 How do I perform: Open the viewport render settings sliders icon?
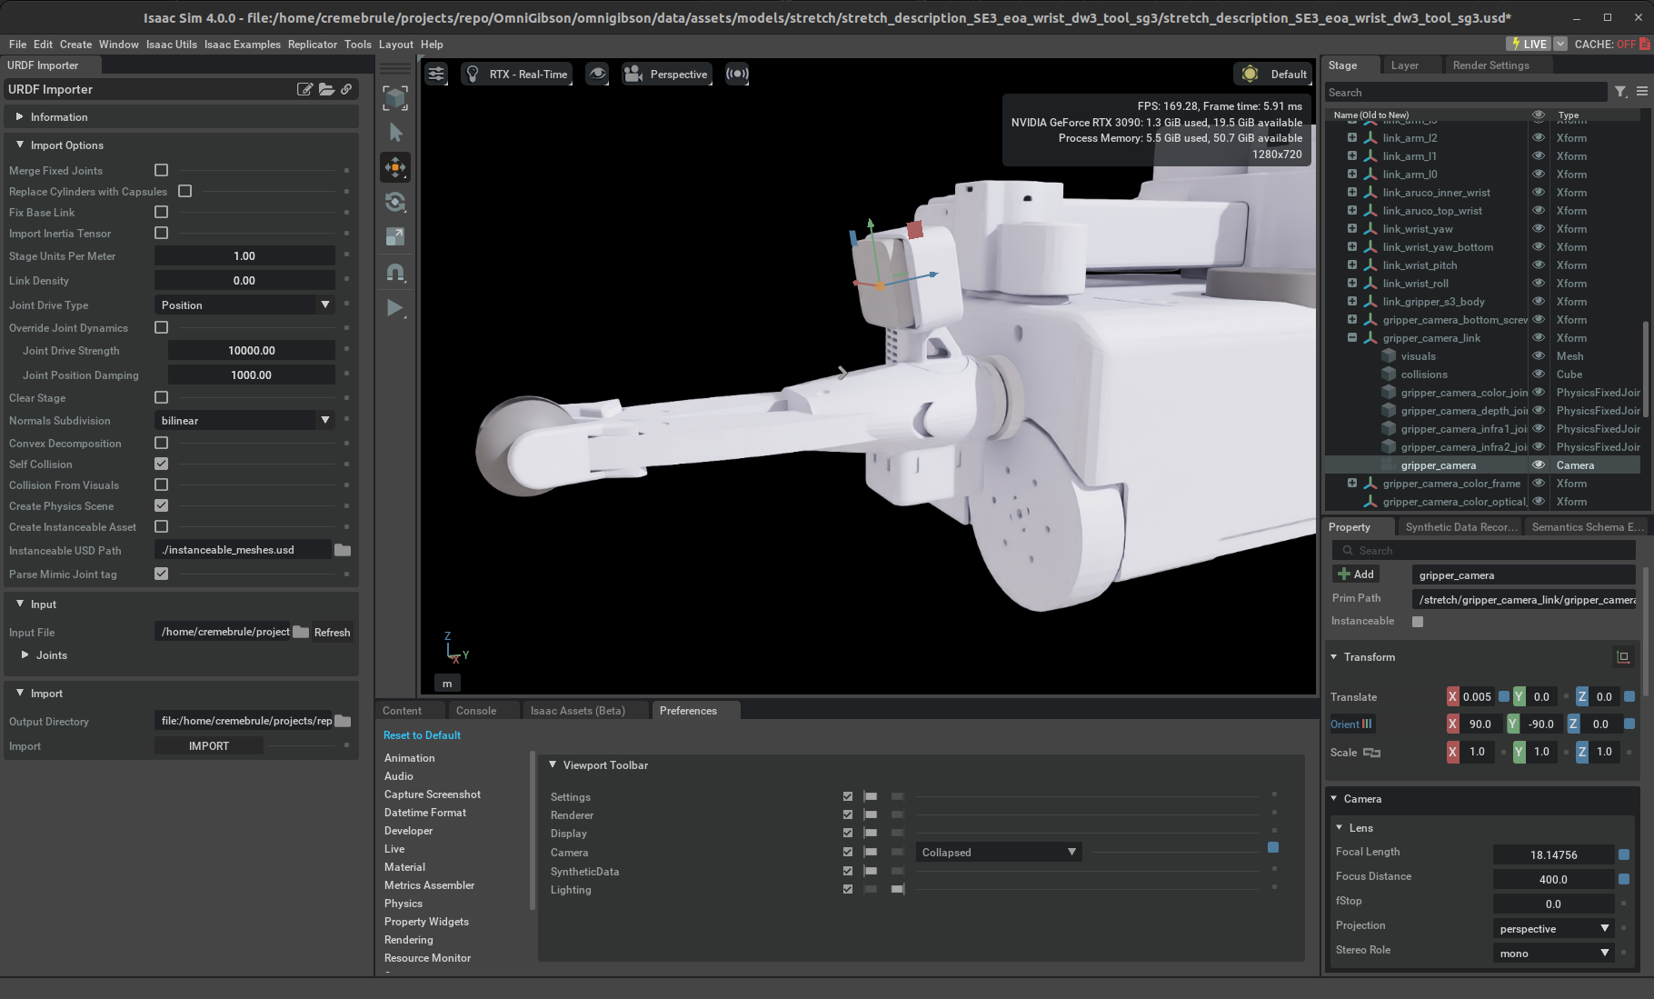[x=435, y=74]
